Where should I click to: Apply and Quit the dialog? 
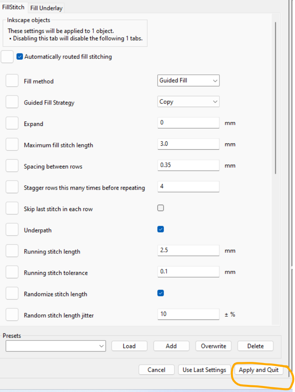[x=259, y=370]
